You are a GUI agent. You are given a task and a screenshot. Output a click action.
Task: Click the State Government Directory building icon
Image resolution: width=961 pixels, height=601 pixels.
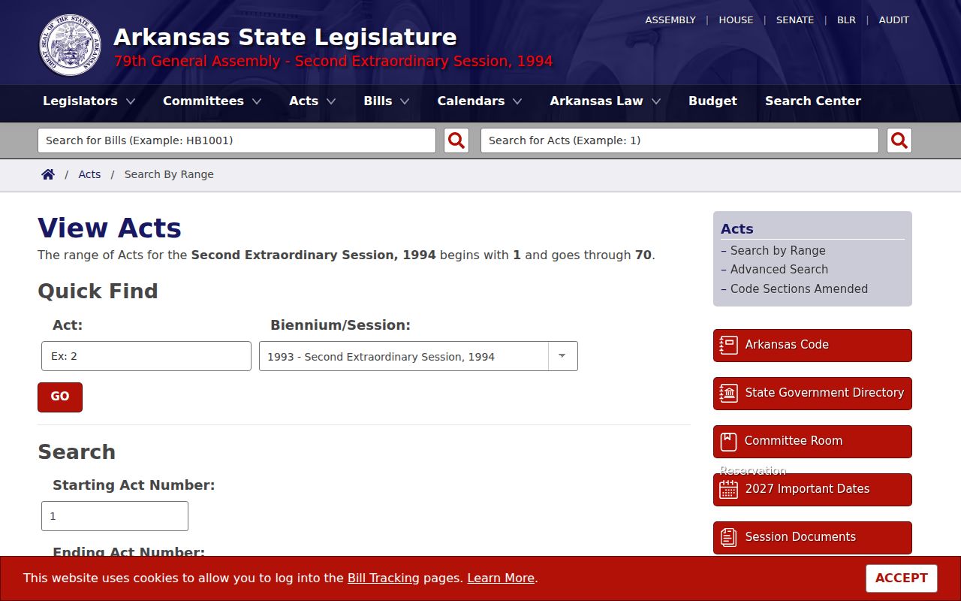pyautogui.click(x=728, y=393)
